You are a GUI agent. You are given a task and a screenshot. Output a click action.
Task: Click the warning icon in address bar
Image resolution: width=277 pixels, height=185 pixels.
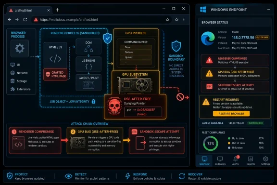36,20
